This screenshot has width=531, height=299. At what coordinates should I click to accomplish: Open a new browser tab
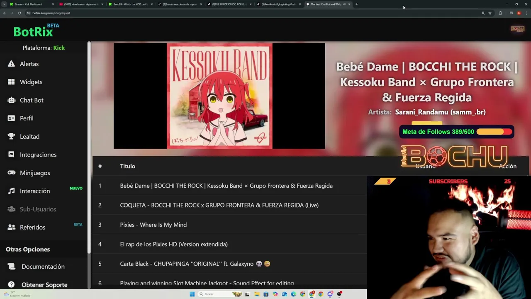tap(357, 4)
